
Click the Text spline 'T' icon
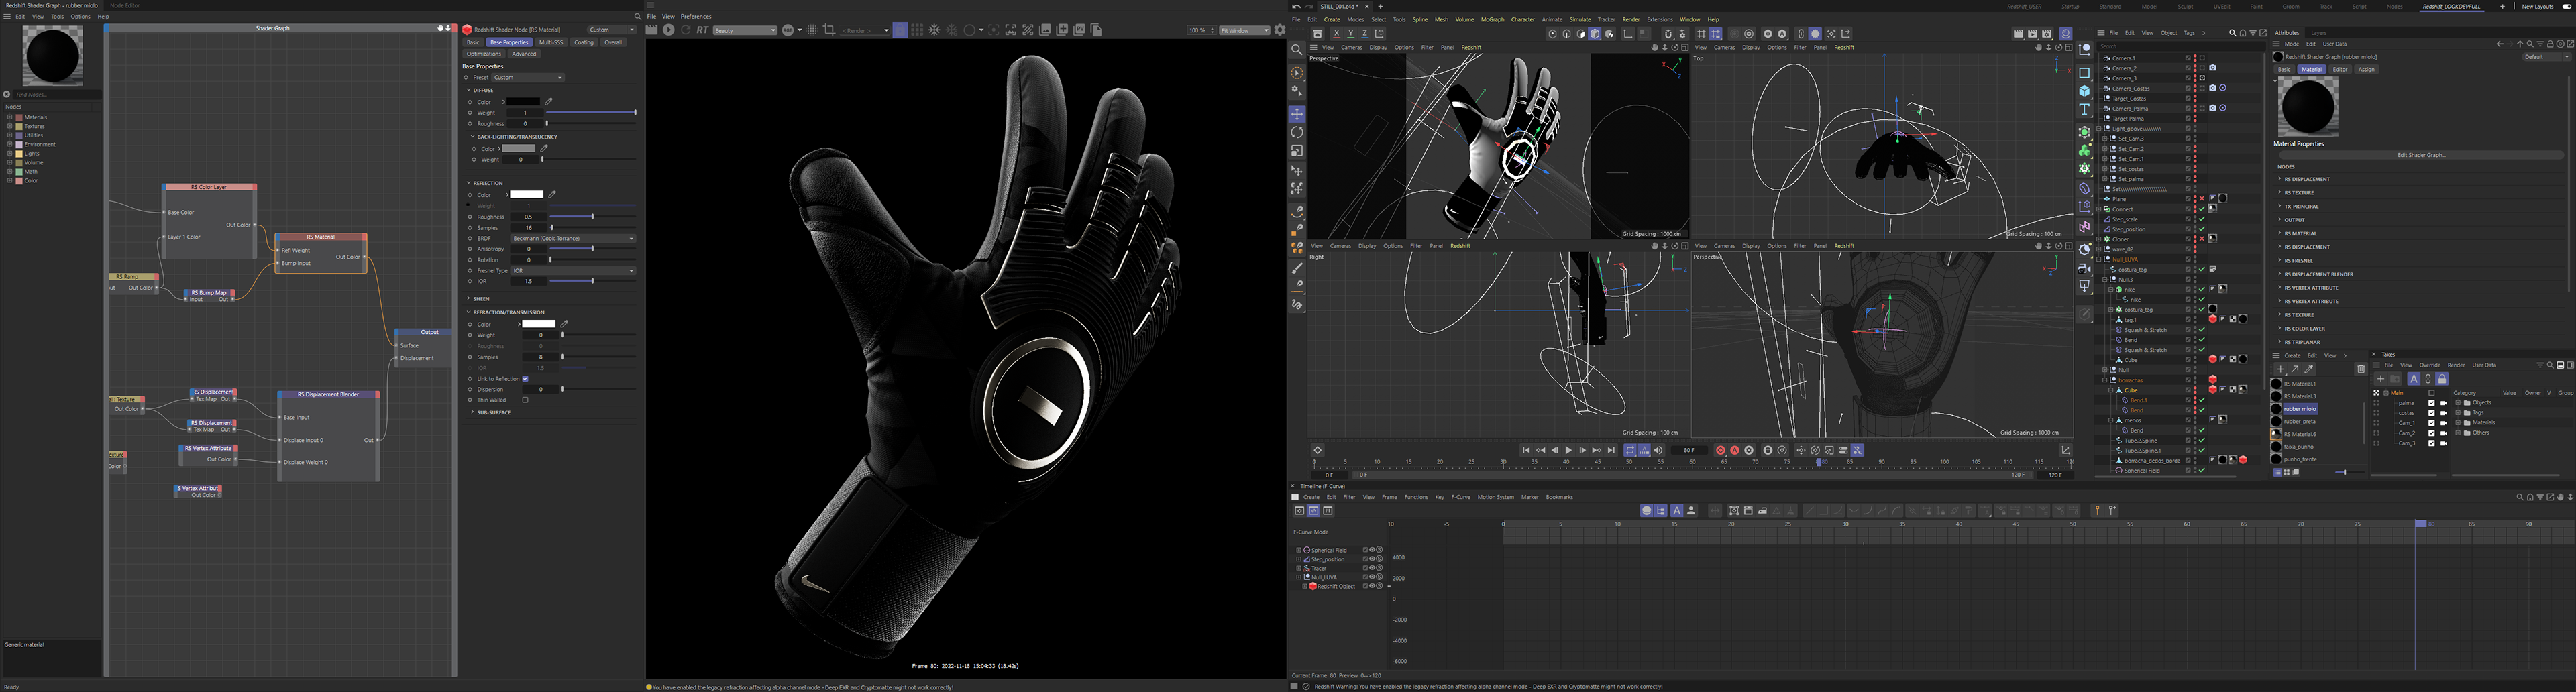[2085, 109]
